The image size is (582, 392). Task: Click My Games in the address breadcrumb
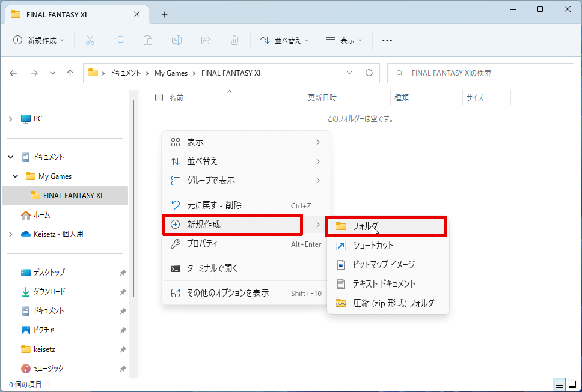tap(171, 73)
